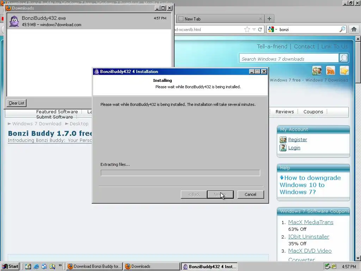
Task: Click the second system tray icon
Action: pos(334,266)
